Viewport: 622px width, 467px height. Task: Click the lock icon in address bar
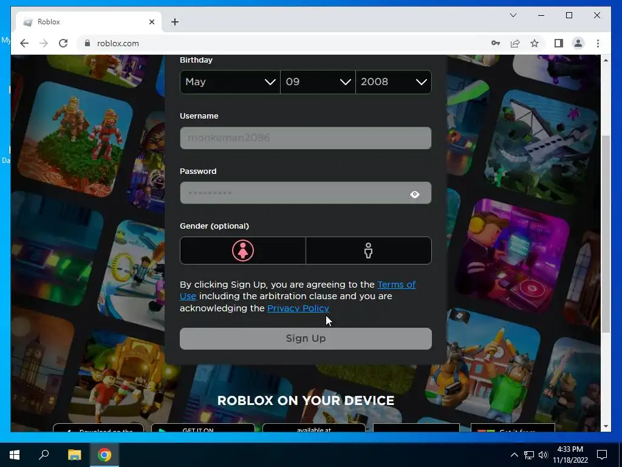[x=87, y=43]
